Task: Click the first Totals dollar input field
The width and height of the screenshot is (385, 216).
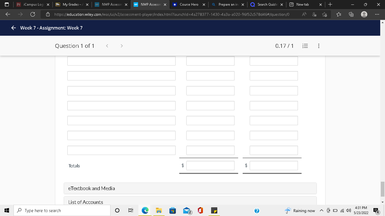Action: [210, 165]
